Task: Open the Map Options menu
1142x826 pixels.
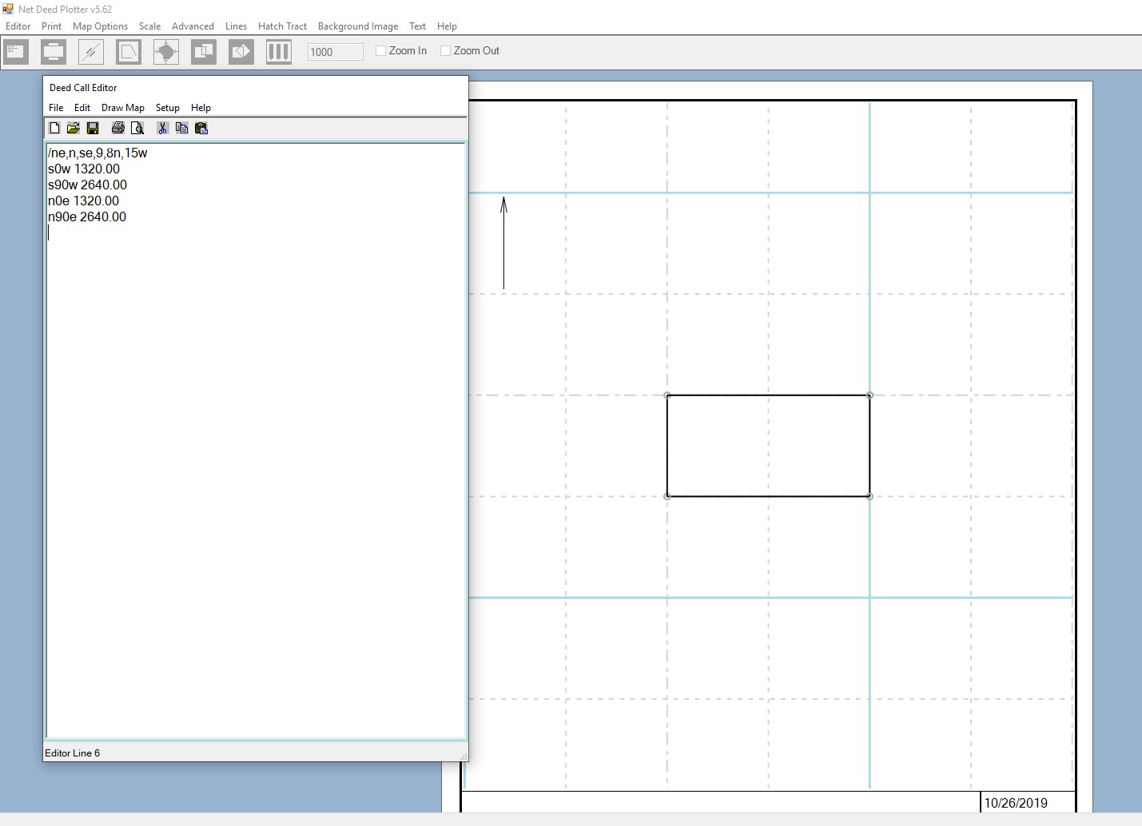Action: tap(101, 26)
